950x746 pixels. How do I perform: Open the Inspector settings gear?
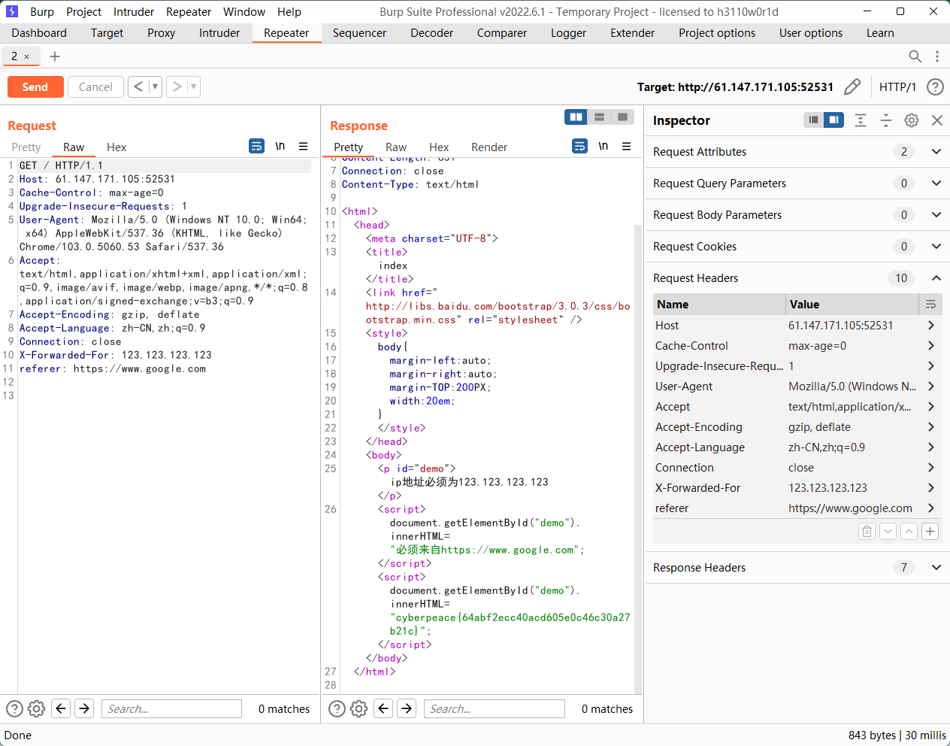click(911, 120)
